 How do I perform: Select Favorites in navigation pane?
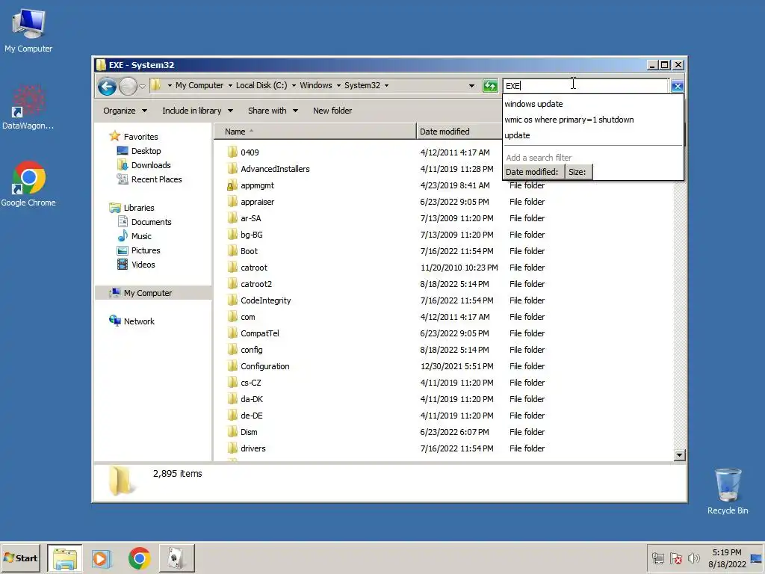coord(140,137)
